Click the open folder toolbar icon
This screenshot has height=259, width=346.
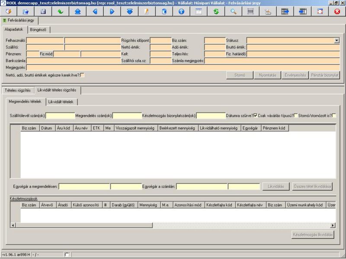point(26,11)
